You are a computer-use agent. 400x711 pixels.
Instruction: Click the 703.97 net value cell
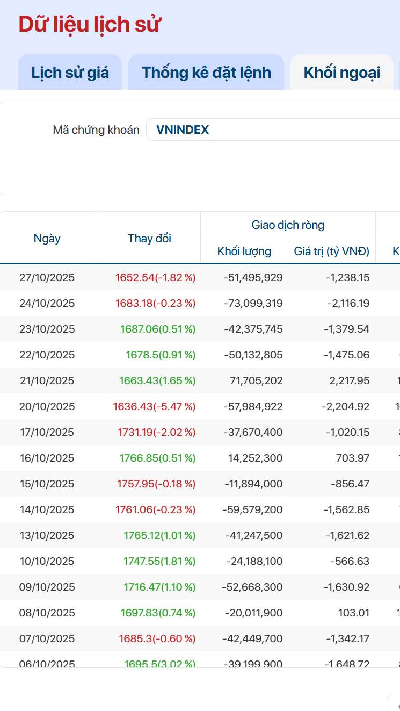click(351, 458)
